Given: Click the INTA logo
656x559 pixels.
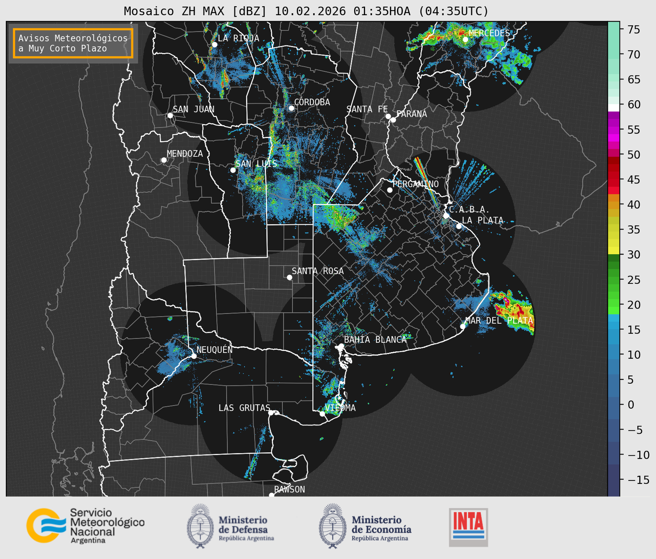Looking at the screenshot, I should 468,527.
